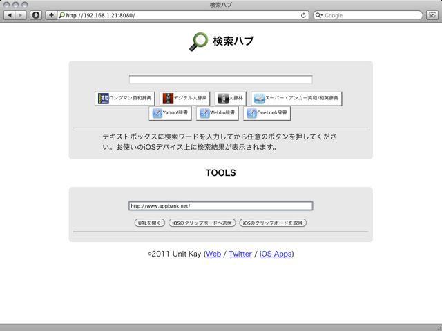Click the TOOLS heading text
Image resolution: width=442 pixels, height=331 pixels.
pos(220,173)
